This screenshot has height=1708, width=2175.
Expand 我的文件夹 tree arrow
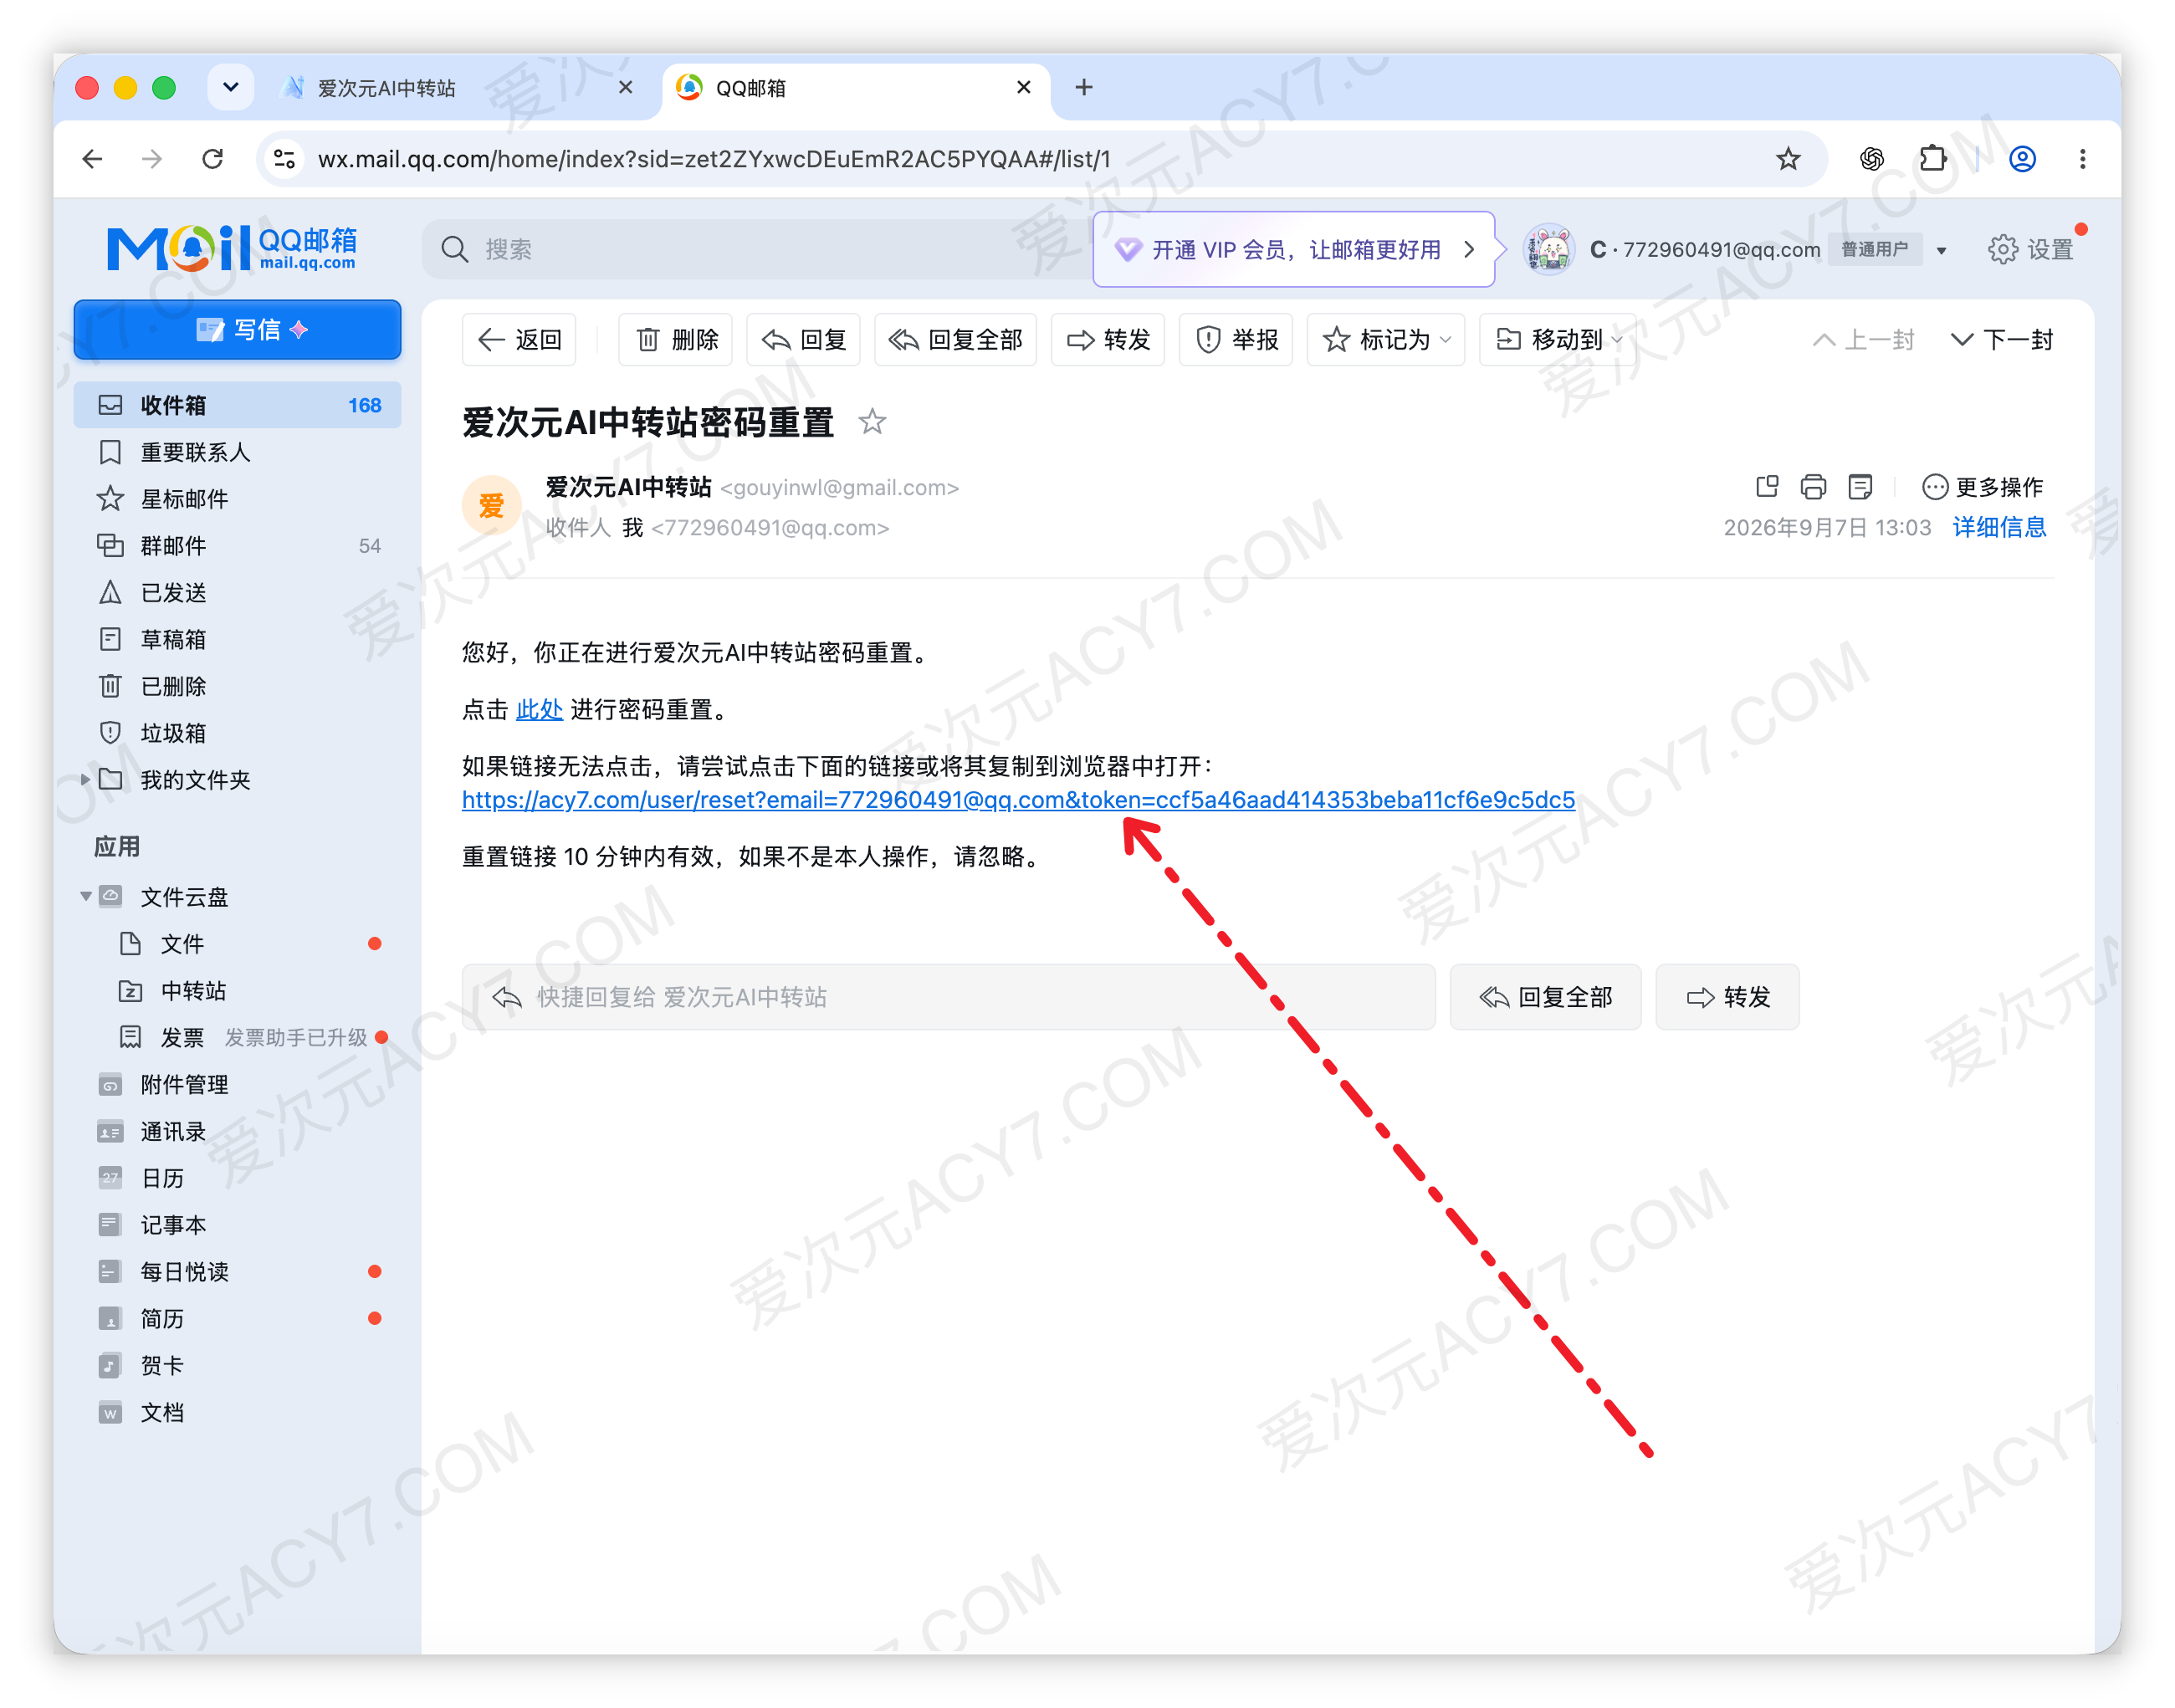[85, 780]
